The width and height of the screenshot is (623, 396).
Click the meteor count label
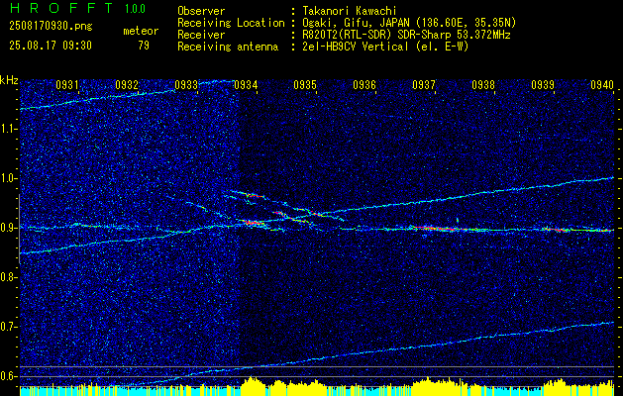coord(141,31)
